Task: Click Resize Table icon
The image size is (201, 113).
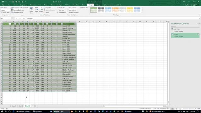Action: coord(2,13)
